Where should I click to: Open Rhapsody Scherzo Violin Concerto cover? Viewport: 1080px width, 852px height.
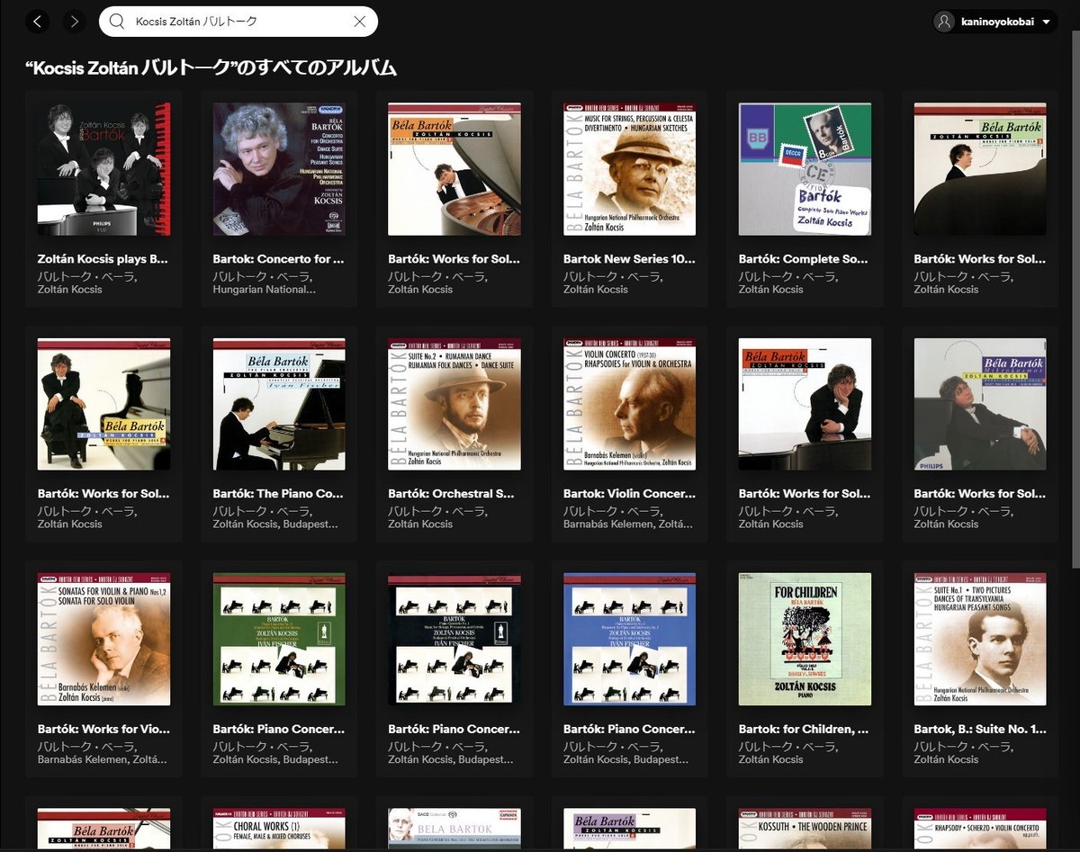(x=980, y=830)
